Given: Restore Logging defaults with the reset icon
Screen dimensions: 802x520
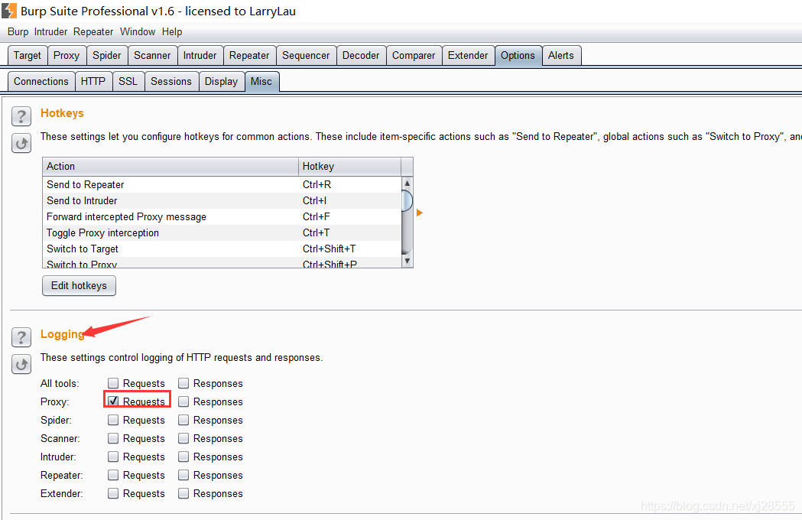Looking at the screenshot, I should 21,365.
